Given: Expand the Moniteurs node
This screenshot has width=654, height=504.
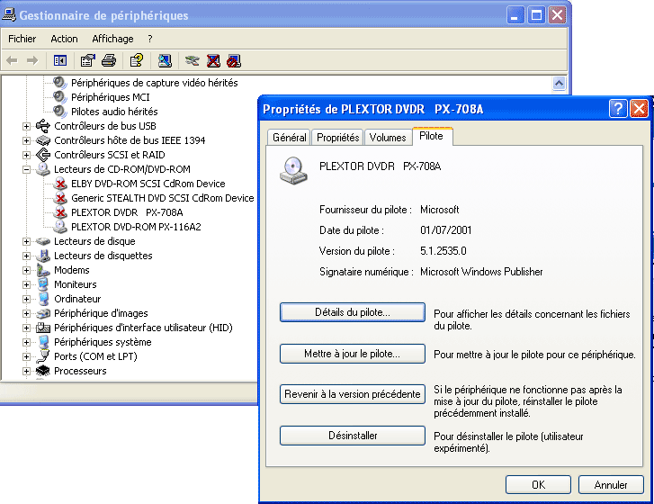Looking at the screenshot, I should tap(26, 284).
